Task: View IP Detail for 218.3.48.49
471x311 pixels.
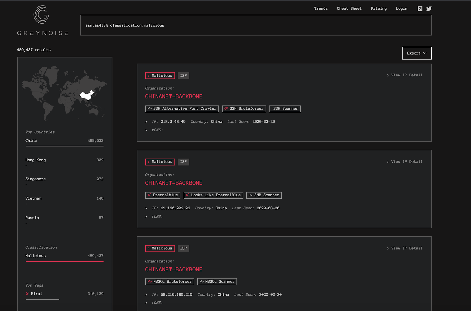Action: (405, 75)
